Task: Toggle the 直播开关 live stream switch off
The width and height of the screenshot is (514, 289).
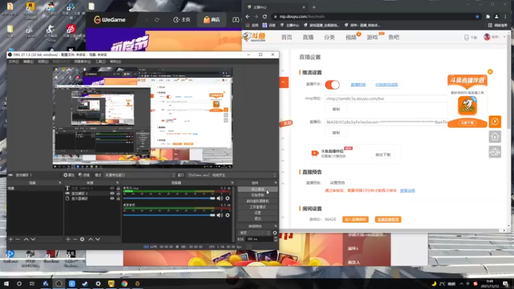Action: pos(332,85)
